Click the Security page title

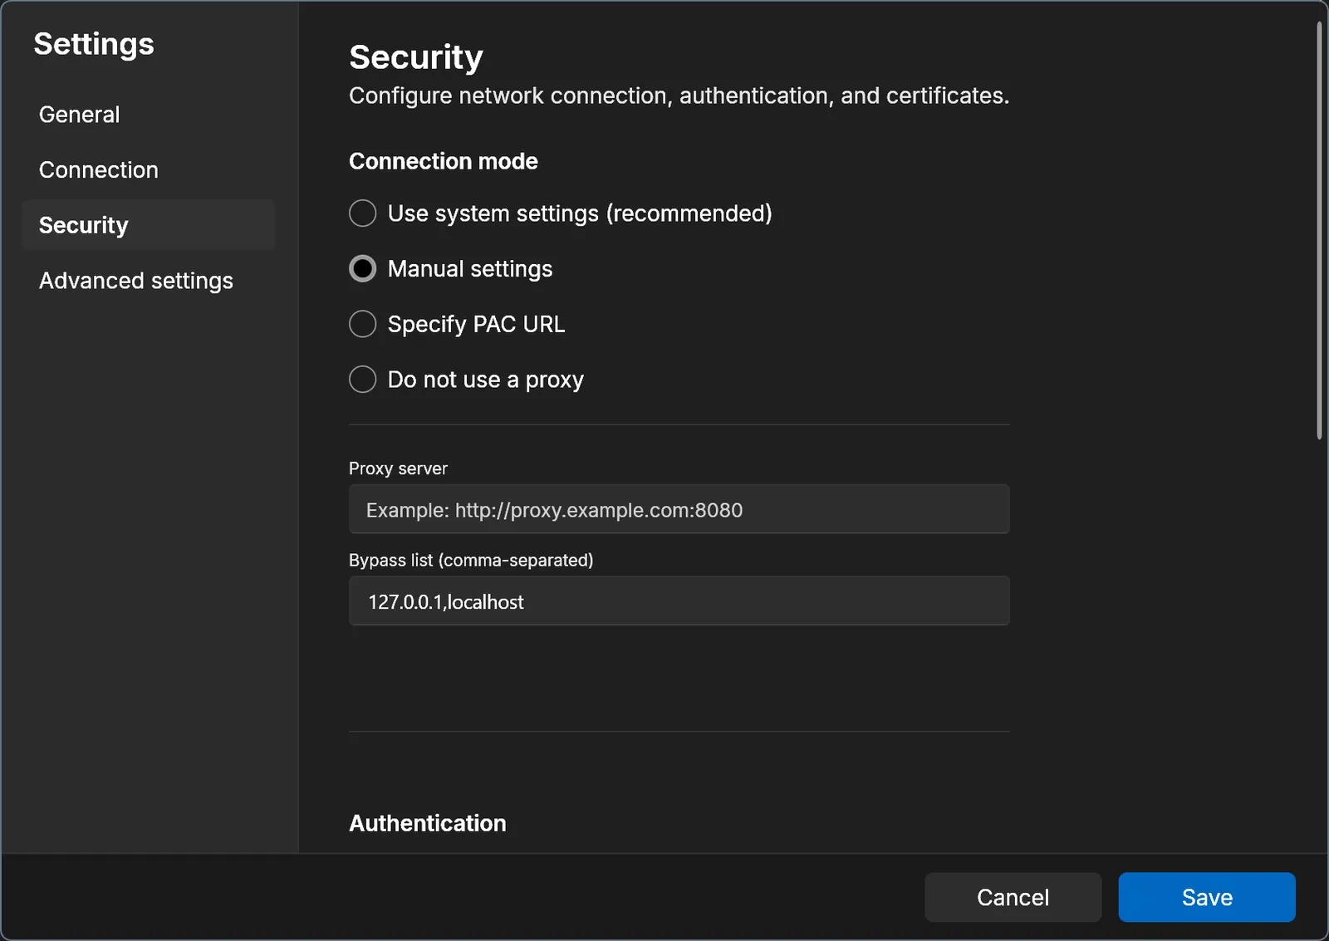416,57
